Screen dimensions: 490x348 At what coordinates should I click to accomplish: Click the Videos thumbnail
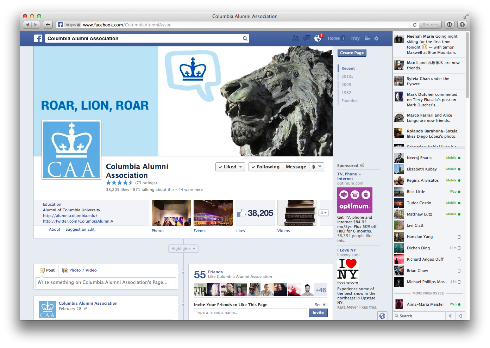coord(297,213)
